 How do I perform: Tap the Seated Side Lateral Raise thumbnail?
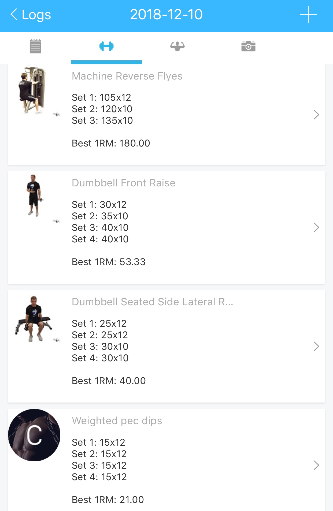[34, 319]
